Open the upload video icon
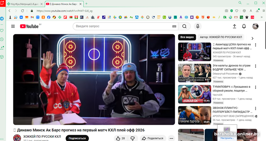Screen dimensions: 266x141 click(234, 26)
